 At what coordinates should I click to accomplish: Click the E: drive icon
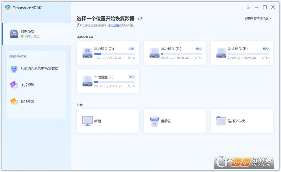coord(221,53)
